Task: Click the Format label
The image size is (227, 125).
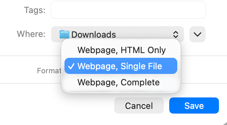Action: pos(49,71)
